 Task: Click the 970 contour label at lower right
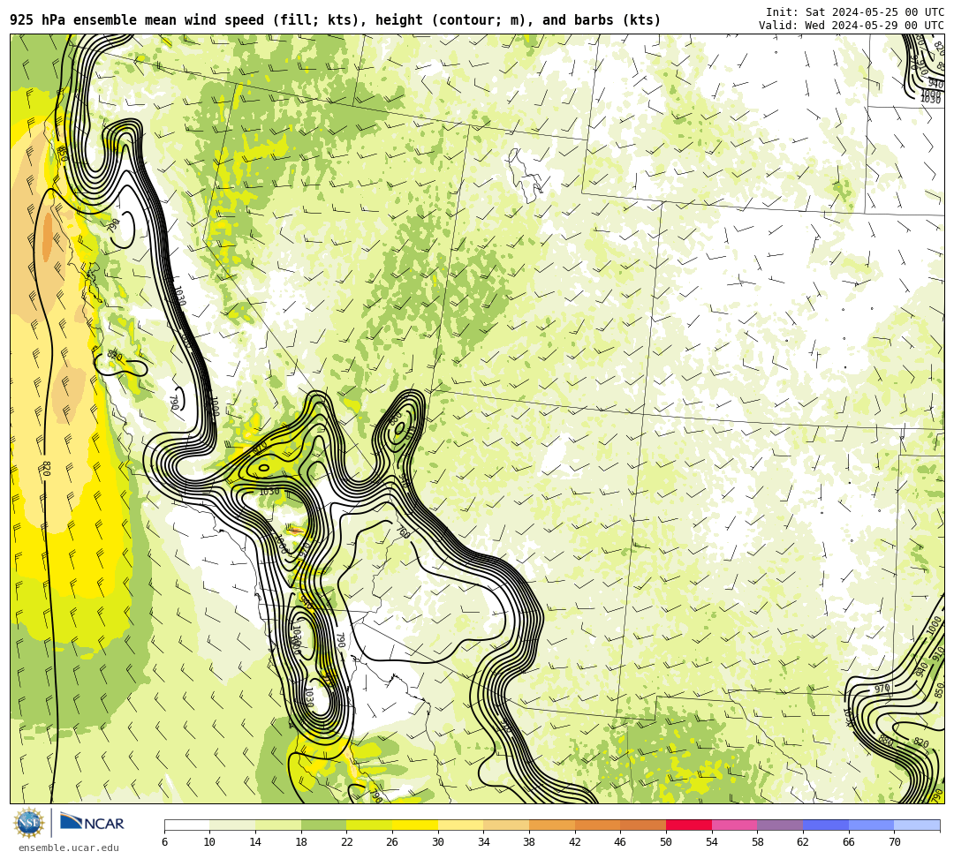[882, 689]
